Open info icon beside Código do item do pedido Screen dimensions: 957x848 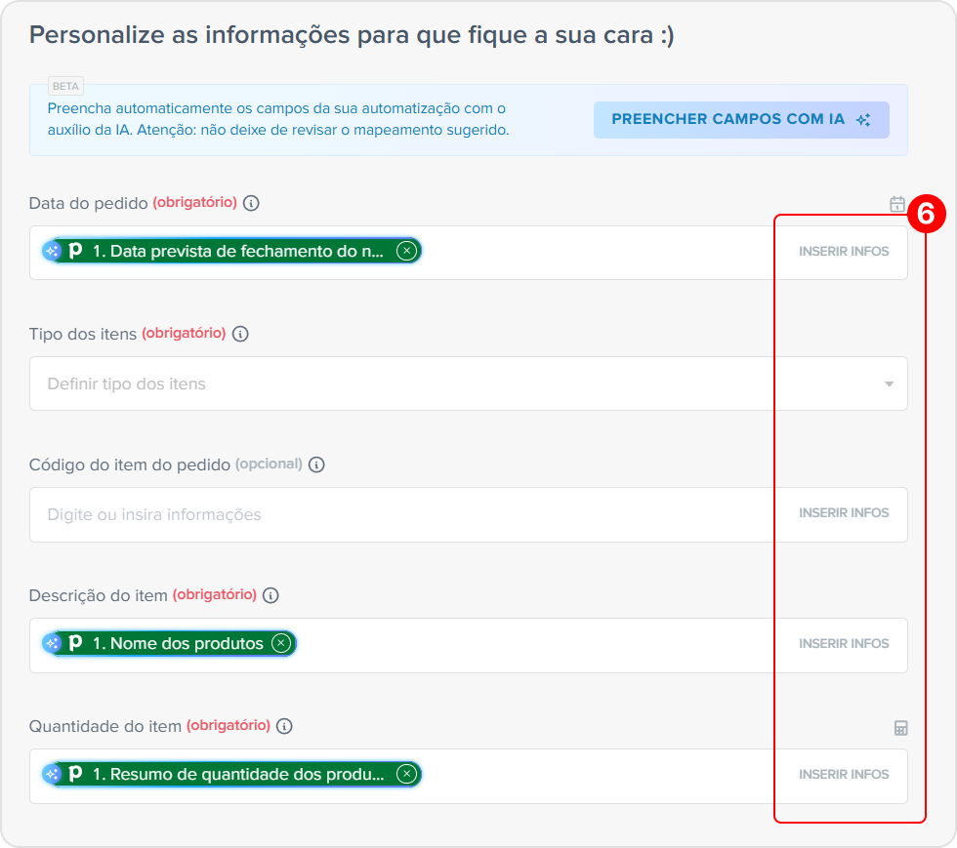pyautogui.click(x=316, y=464)
